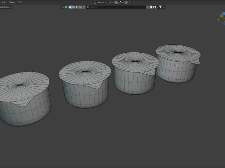Image resolution: width=225 pixels, height=168 pixels.
Task: Choose the extend-selection mode icon
Action: point(74,7)
